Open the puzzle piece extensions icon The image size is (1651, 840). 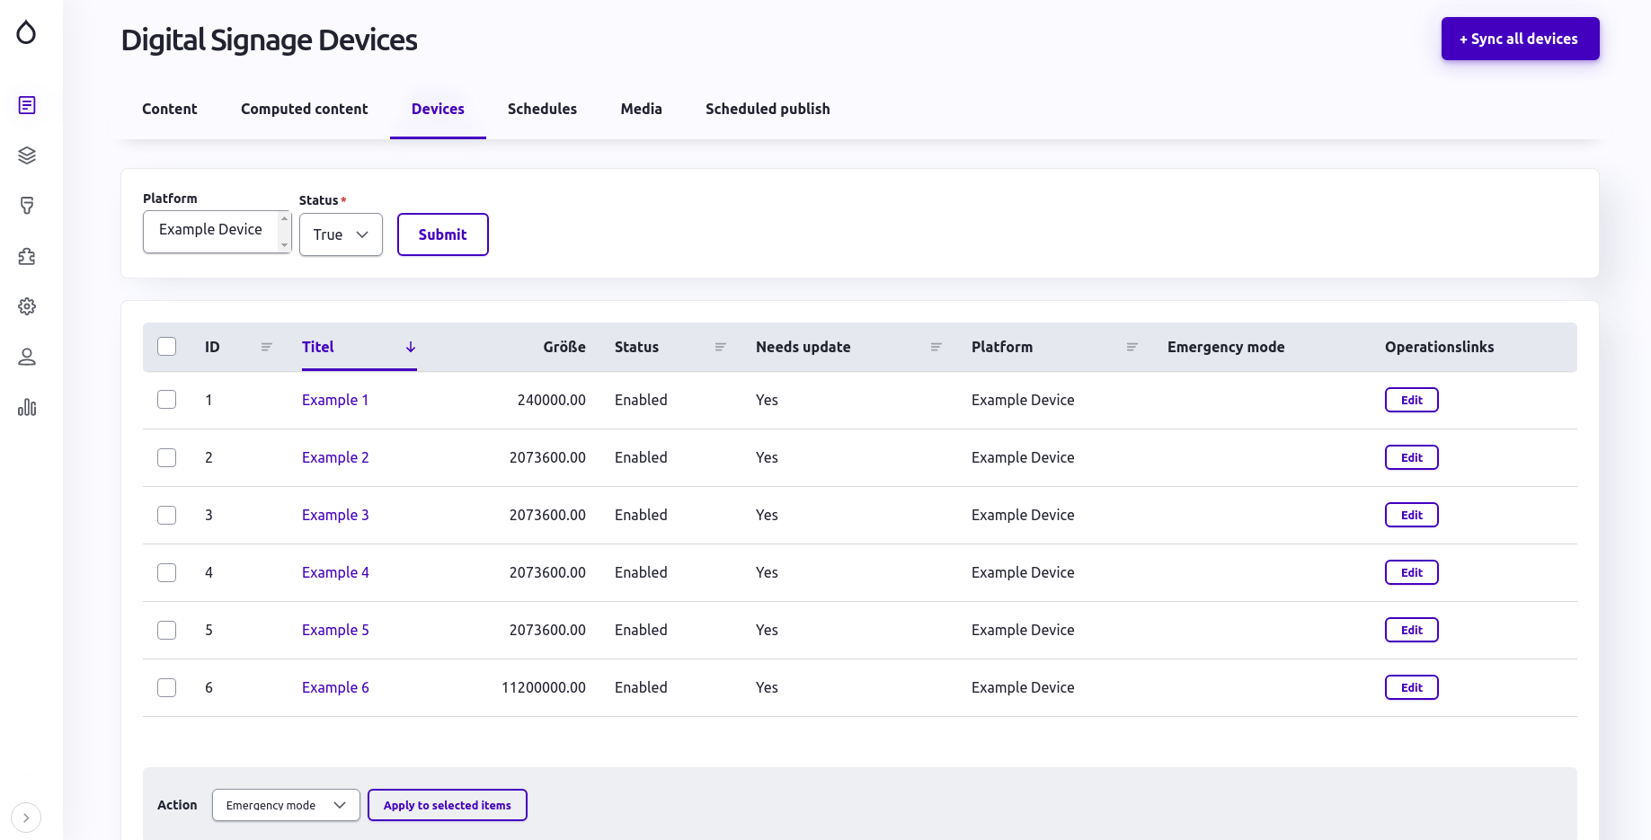point(27,256)
